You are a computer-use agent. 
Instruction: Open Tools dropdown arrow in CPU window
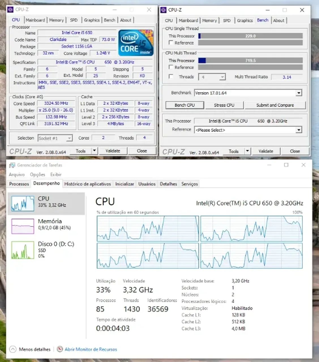(95, 151)
